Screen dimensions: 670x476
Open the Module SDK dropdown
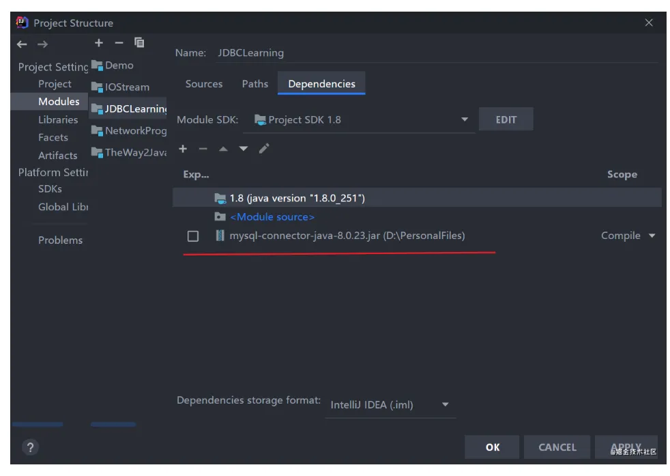tap(360, 120)
